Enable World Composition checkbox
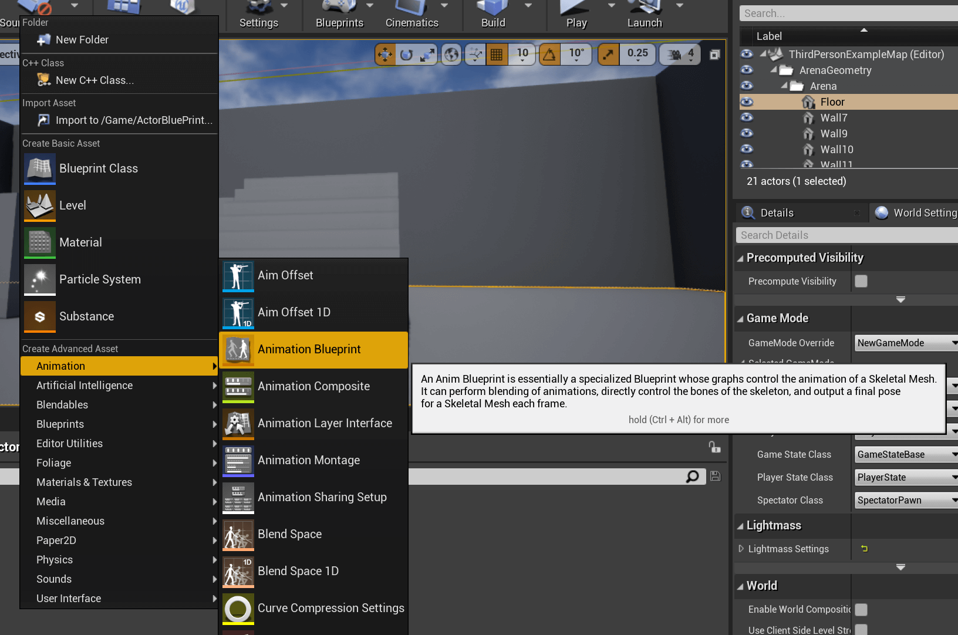The image size is (958, 635). 861,610
